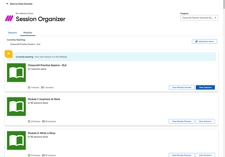This screenshot has height=157, width=225.
Task: Click the 'Program' label above the dropdown
Action: (184, 13)
